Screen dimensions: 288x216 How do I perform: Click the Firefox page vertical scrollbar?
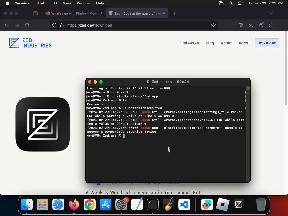[286, 68]
